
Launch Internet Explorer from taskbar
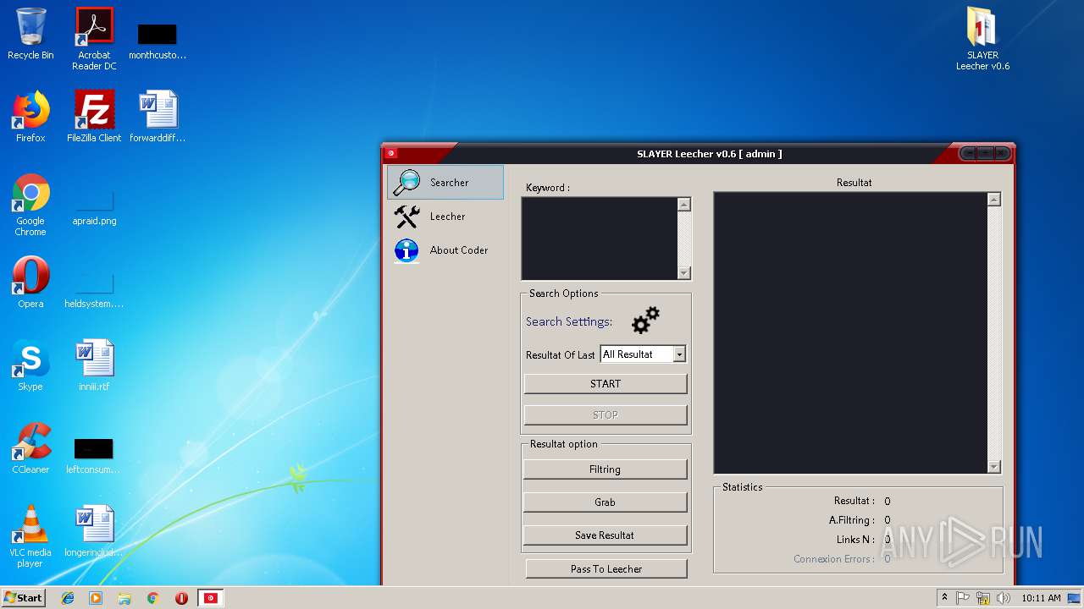68,598
